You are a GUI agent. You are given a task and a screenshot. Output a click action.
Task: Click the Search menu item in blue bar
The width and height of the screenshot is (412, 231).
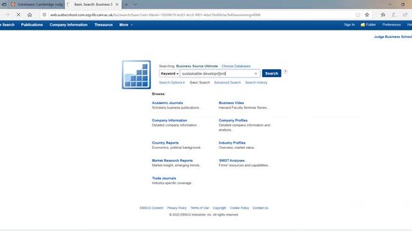[x=8, y=25]
